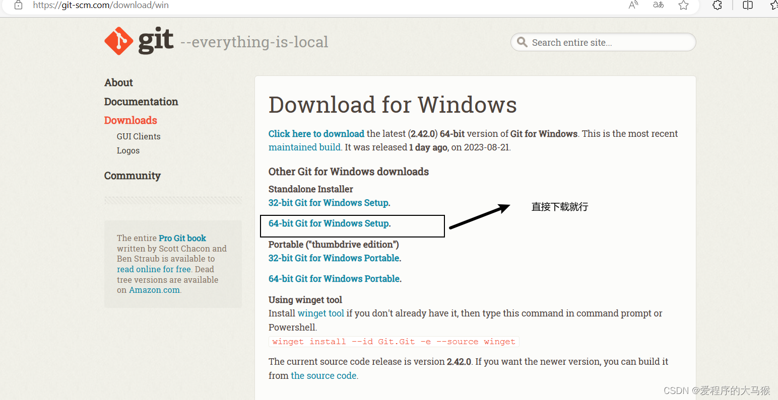
Task: Click the winget install command text
Action: [x=394, y=342]
